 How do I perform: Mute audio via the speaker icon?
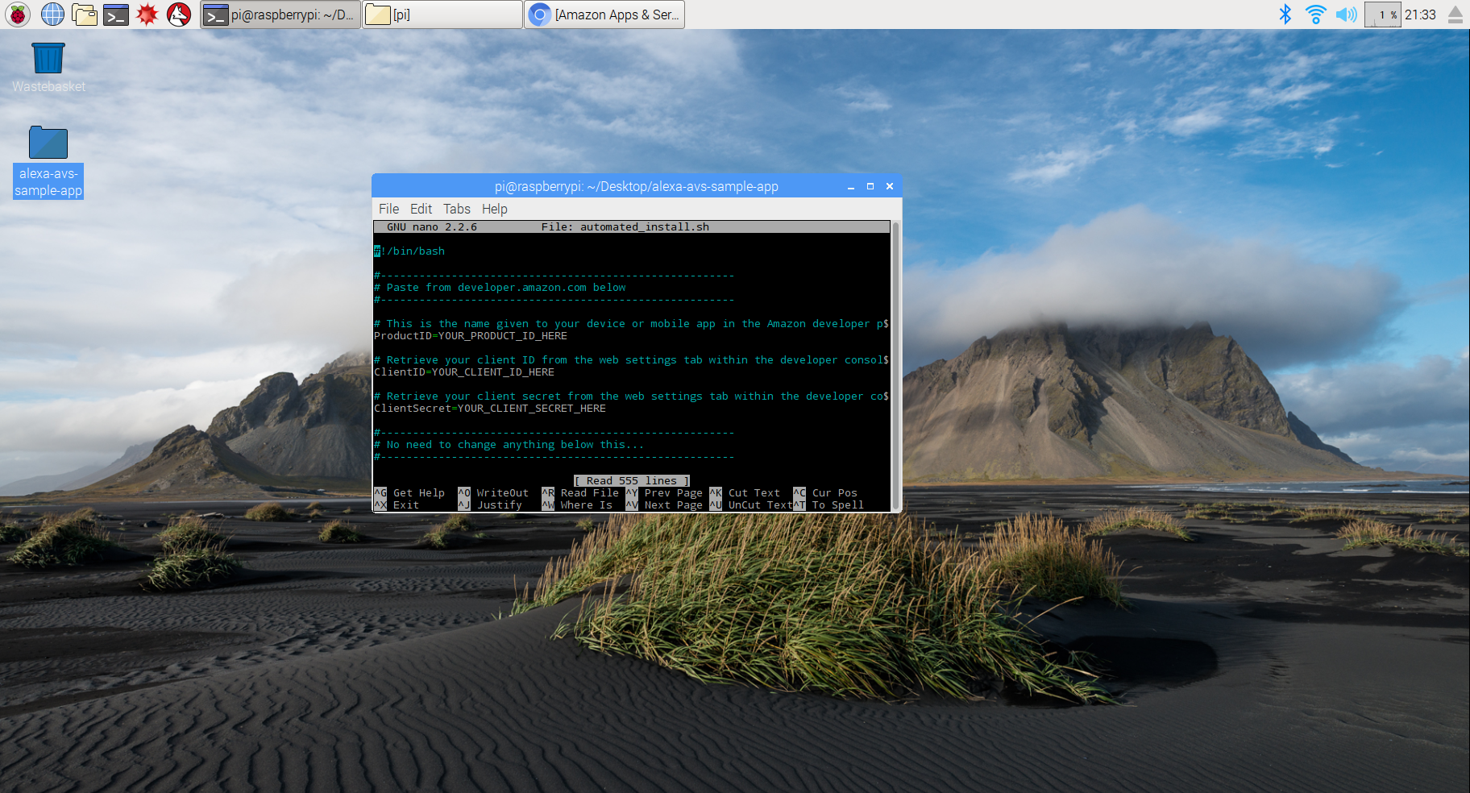point(1346,14)
